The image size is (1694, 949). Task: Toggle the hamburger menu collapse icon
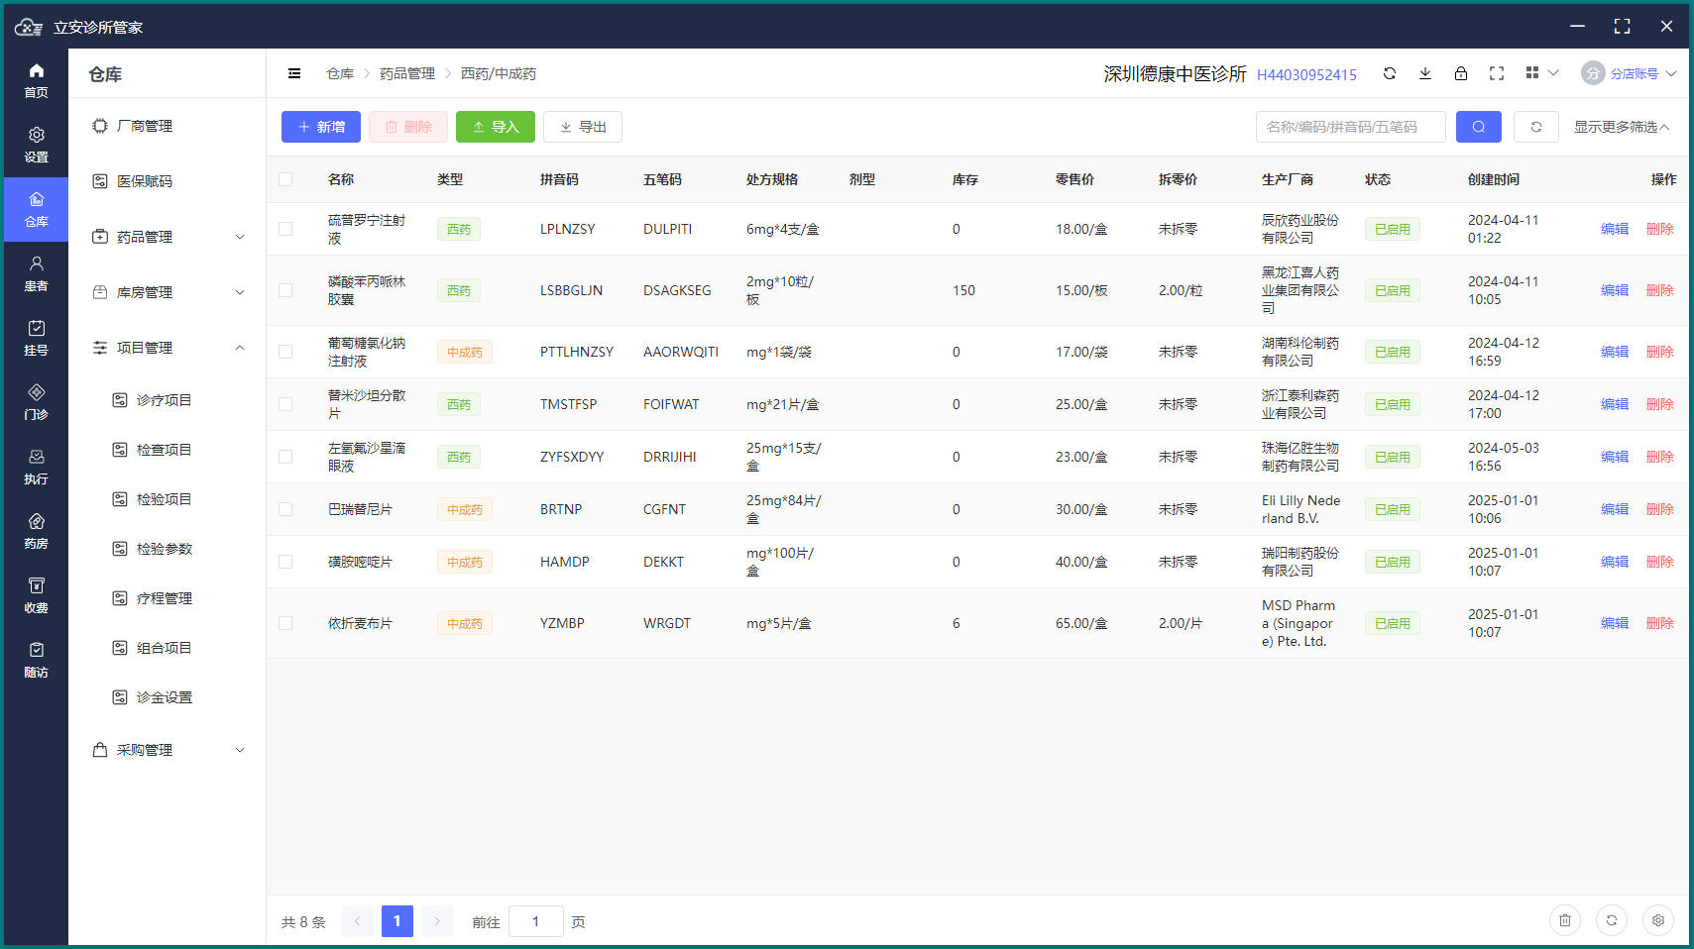pyautogui.click(x=294, y=73)
